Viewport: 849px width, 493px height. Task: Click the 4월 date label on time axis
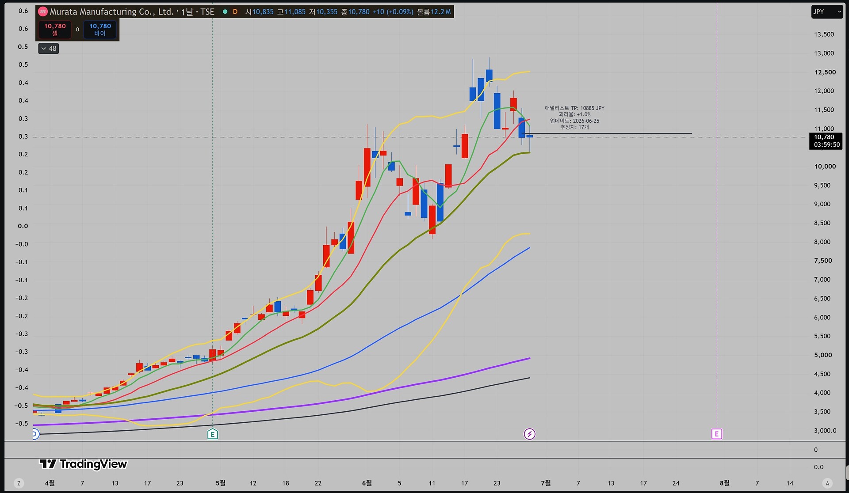(x=50, y=483)
